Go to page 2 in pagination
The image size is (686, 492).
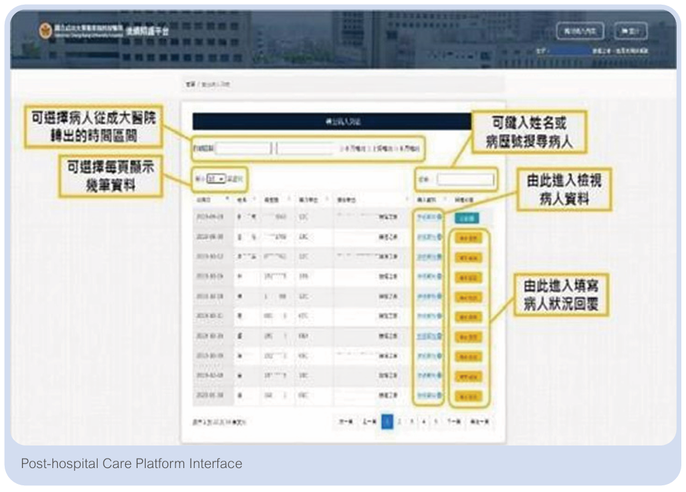(400, 422)
